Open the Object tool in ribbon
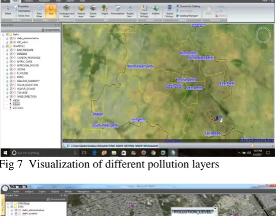This screenshot has height=216, width=276. tap(105, 10)
